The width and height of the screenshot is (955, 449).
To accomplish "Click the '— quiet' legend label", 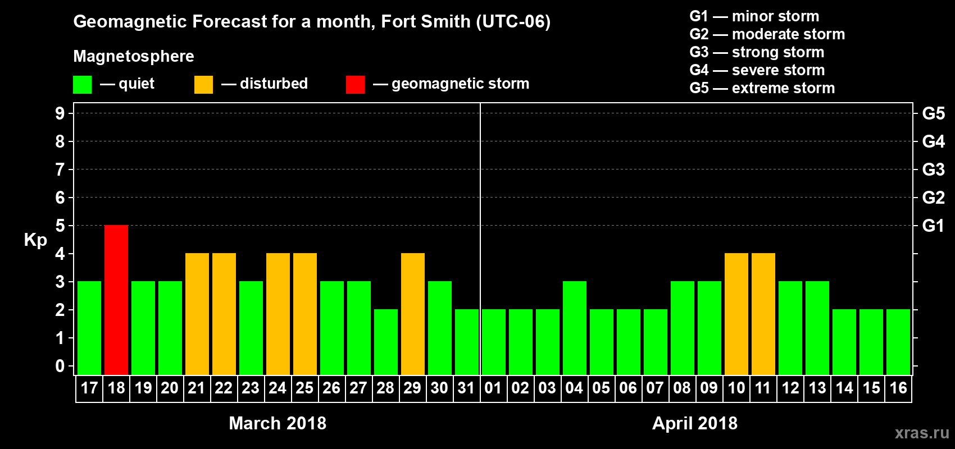I will click(x=127, y=84).
